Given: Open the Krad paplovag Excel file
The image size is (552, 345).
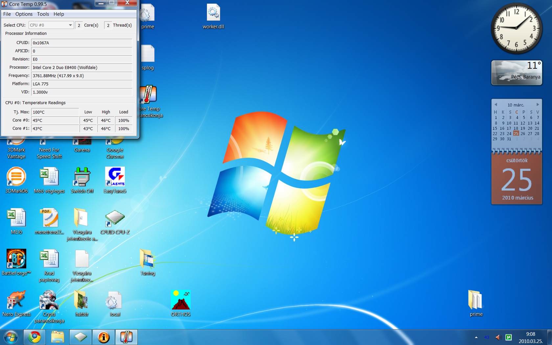Looking at the screenshot, I should tap(49, 265).
